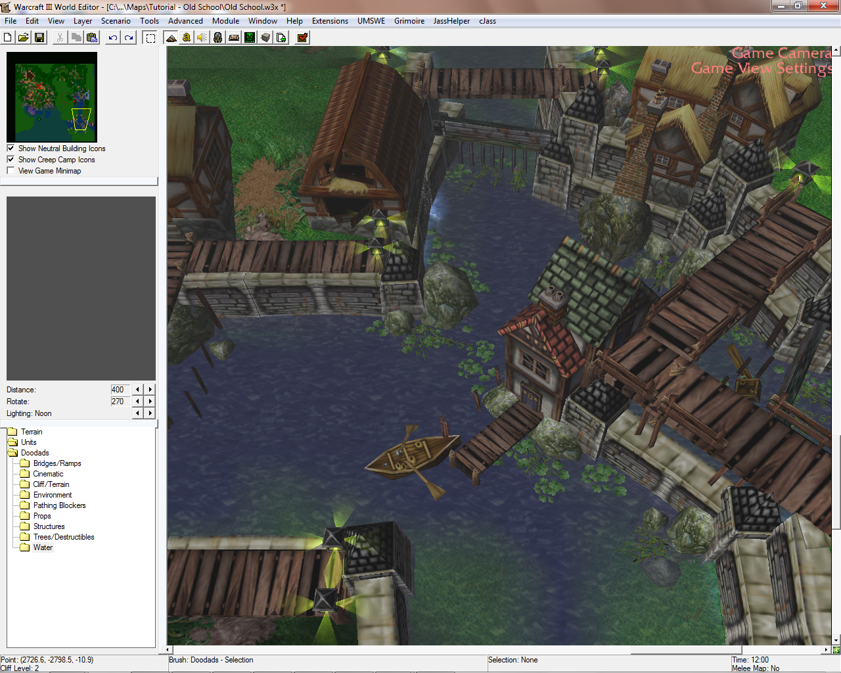This screenshot has width=841, height=673.
Task: Click the Save map floppy icon
Action: coord(39,37)
